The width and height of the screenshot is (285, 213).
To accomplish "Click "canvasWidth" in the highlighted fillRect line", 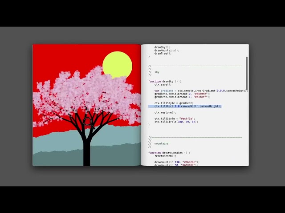I will point(190,106).
